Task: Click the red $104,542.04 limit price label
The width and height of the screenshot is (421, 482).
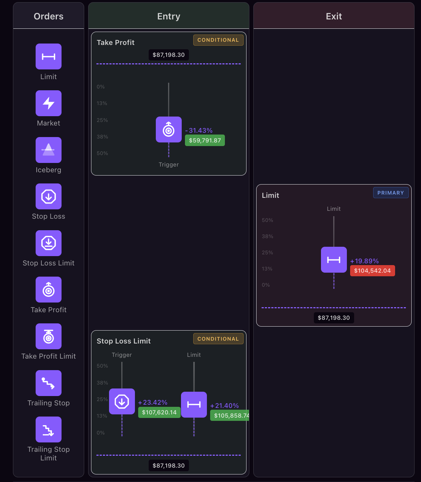Action: [372, 270]
